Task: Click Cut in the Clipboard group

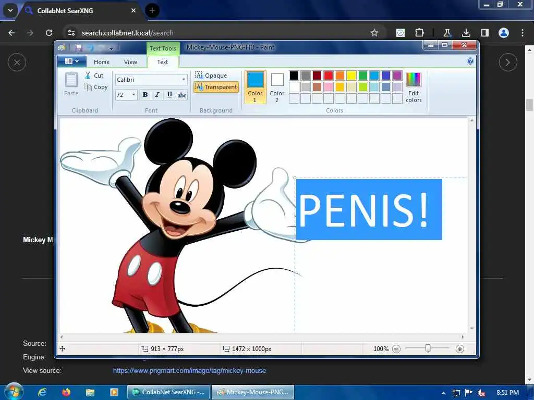Action: click(x=95, y=76)
